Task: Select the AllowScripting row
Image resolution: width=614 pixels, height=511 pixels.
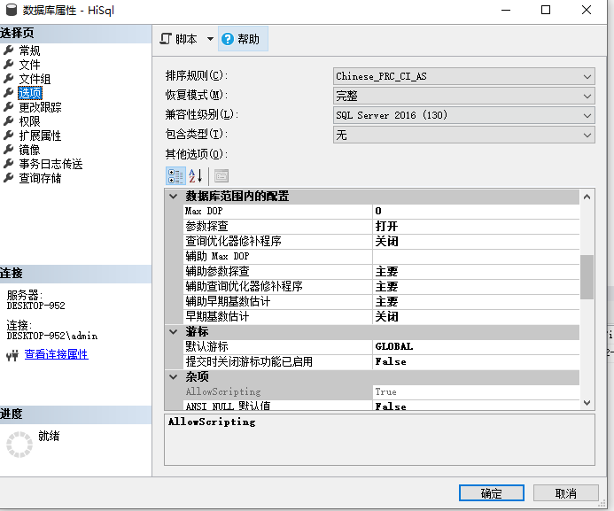Action: pyautogui.click(x=381, y=392)
